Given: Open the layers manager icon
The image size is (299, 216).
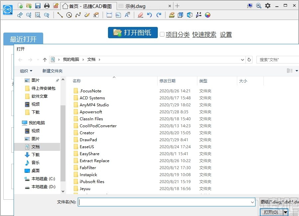Looking at the screenshot, I should (172, 15).
